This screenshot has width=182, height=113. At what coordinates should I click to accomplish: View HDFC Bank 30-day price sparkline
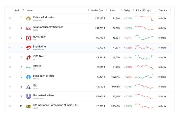144,38
